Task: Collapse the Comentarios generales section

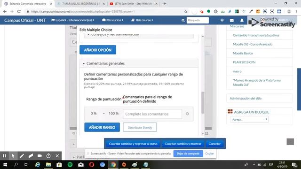Action: 139,63
